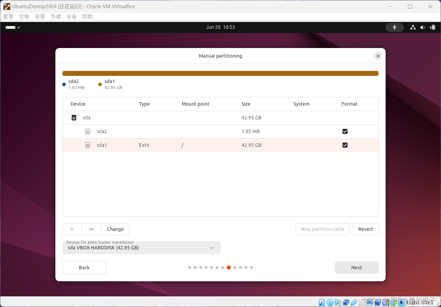Open the 管理 menu
The image size is (441, 307).
8,16
